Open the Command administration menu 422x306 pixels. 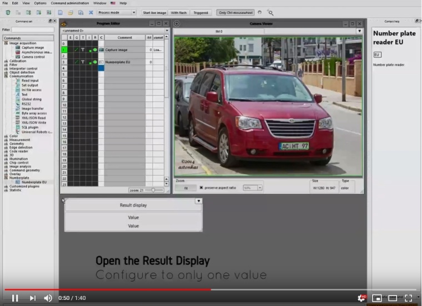click(x=70, y=3)
